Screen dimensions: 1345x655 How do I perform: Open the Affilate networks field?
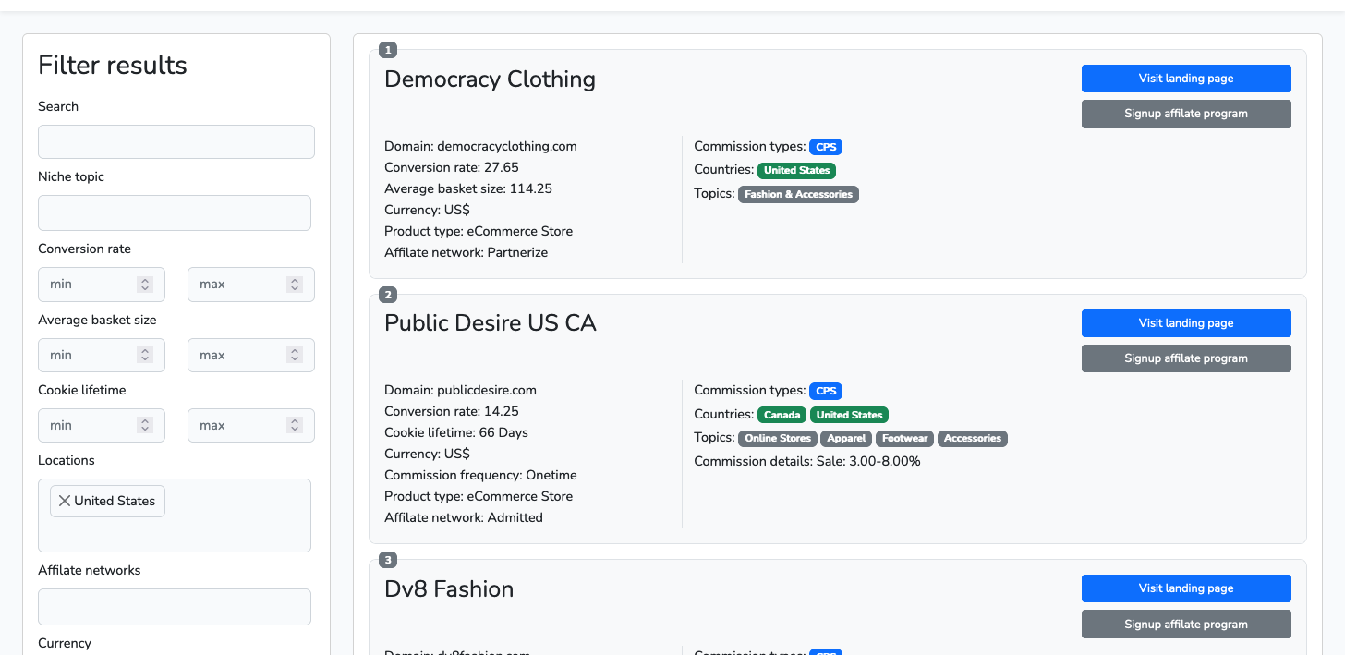(175, 607)
